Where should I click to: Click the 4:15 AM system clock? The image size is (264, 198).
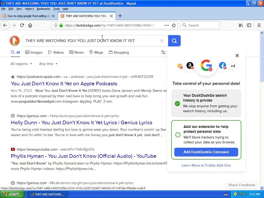(254, 194)
